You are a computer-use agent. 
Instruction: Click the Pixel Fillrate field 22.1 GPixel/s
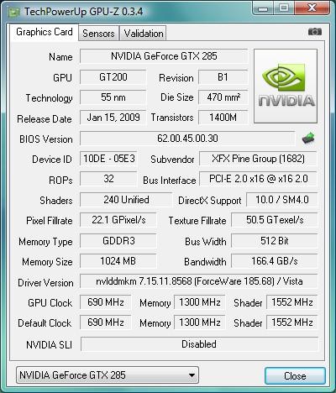118,220
